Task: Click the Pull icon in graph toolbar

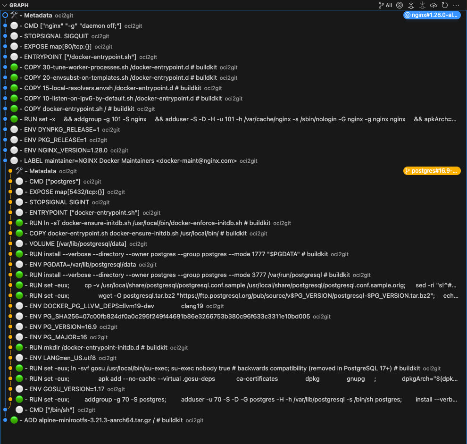Action: [x=422, y=5]
